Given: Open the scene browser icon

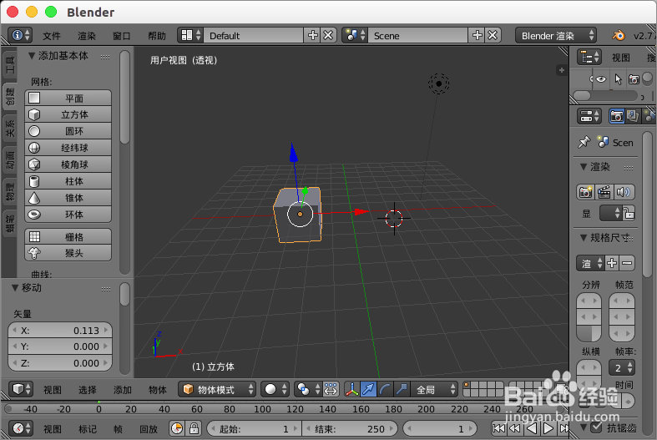Looking at the screenshot, I should [355, 35].
